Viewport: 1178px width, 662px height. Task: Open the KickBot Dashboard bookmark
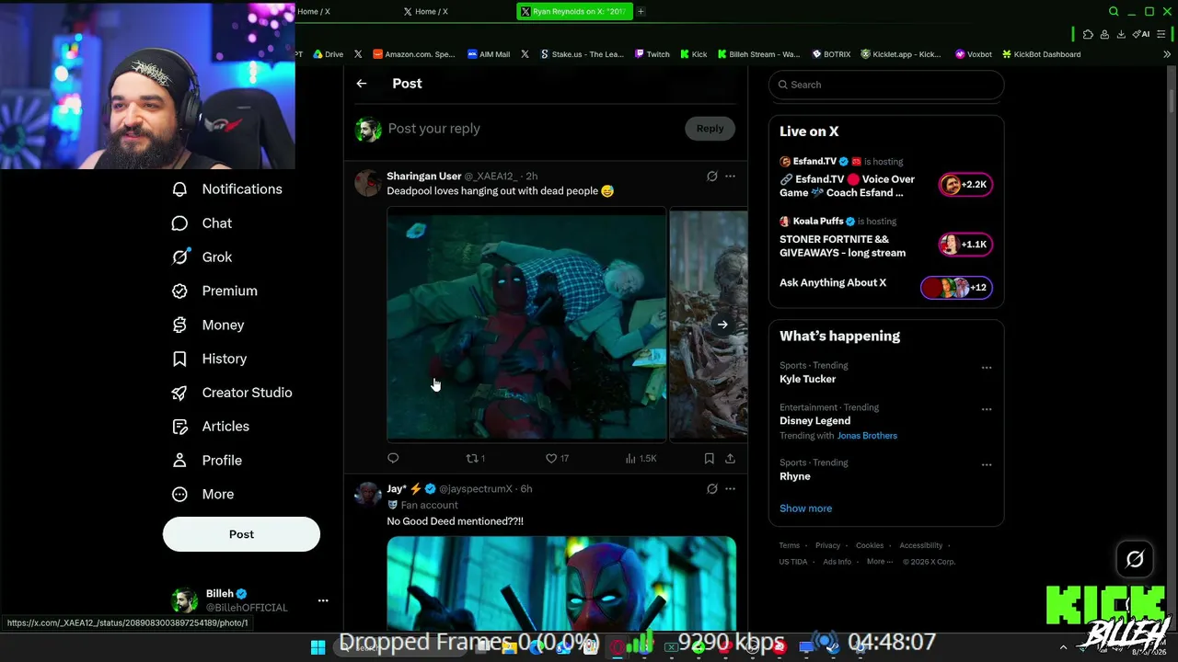point(1041,54)
